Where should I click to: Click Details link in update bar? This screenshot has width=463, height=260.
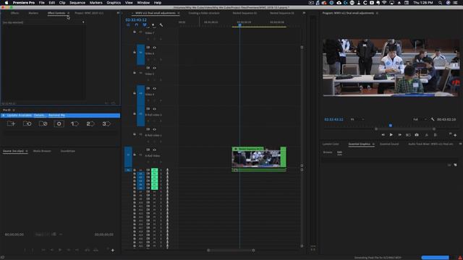click(40, 116)
